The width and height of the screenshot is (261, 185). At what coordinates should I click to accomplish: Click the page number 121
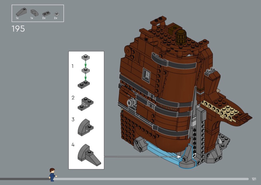(254, 178)
